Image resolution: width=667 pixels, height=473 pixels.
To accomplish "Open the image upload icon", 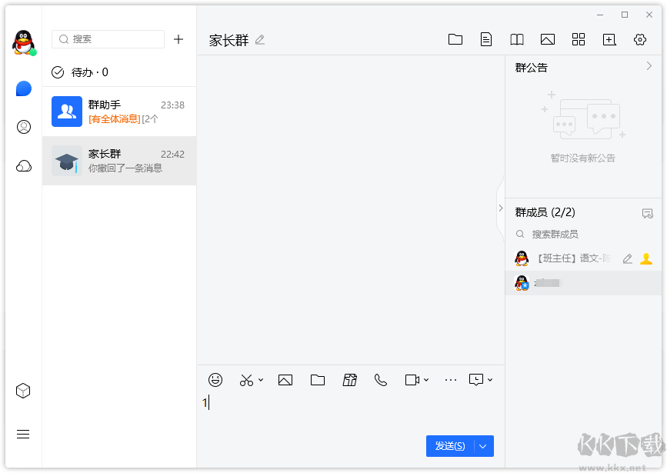I will [x=285, y=379].
